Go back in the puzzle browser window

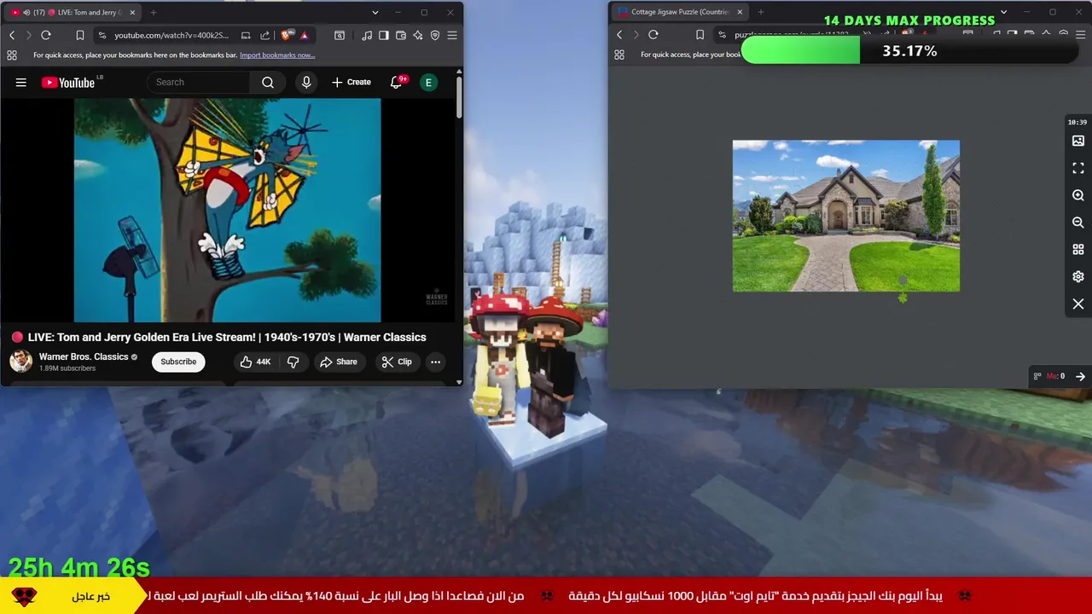[619, 34]
